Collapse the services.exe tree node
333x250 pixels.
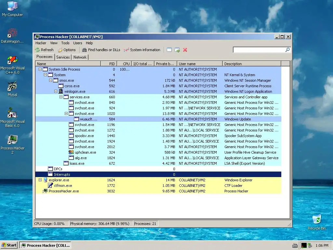click(61, 97)
